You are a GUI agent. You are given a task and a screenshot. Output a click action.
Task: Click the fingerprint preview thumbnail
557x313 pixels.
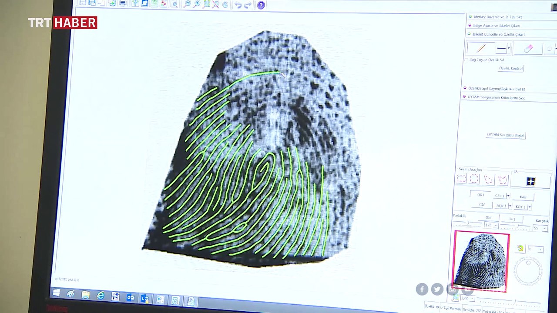(x=482, y=261)
